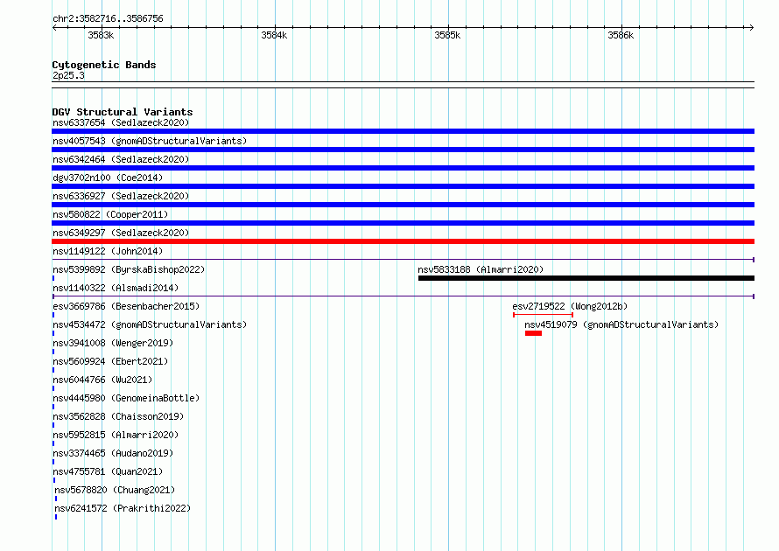Click variant label nsv5952815 (Almarri2020)
Image resolution: width=779 pixels, height=551 pixels.
[116, 435]
